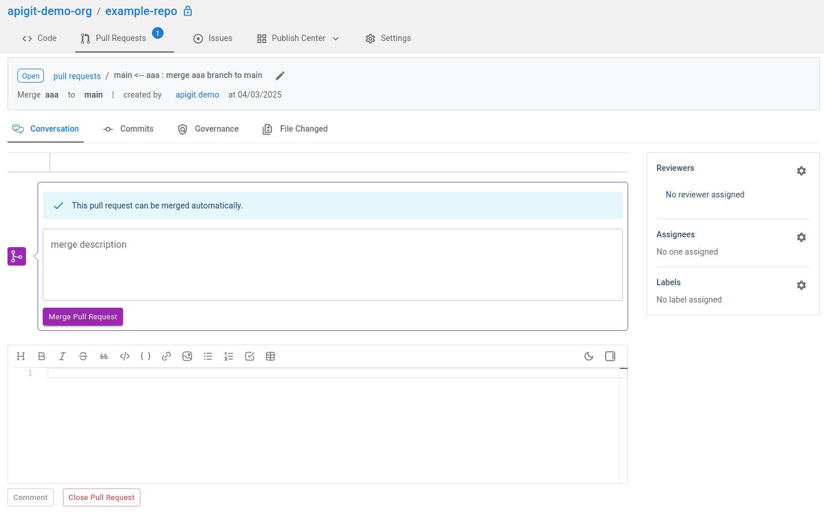
Task: Open the apigit-demo-org organization link
Action: pos(50,11)
